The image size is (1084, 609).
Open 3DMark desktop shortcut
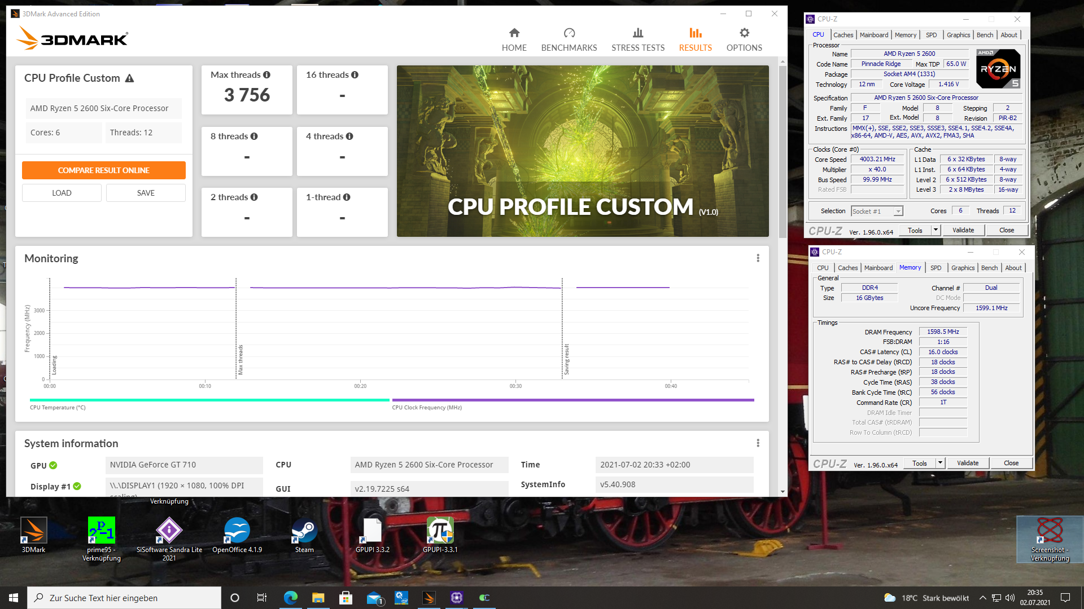coord(34,535)
